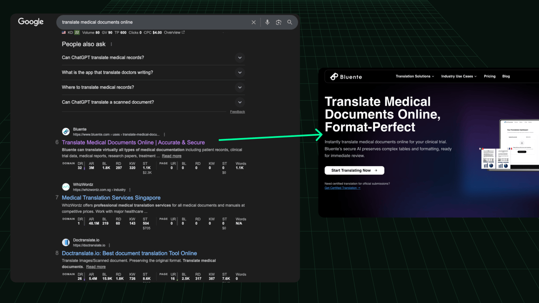Screen dimensions: 539x303
Task: Click the bluente.com URL breadcrumb text
Action: point(116,135)
